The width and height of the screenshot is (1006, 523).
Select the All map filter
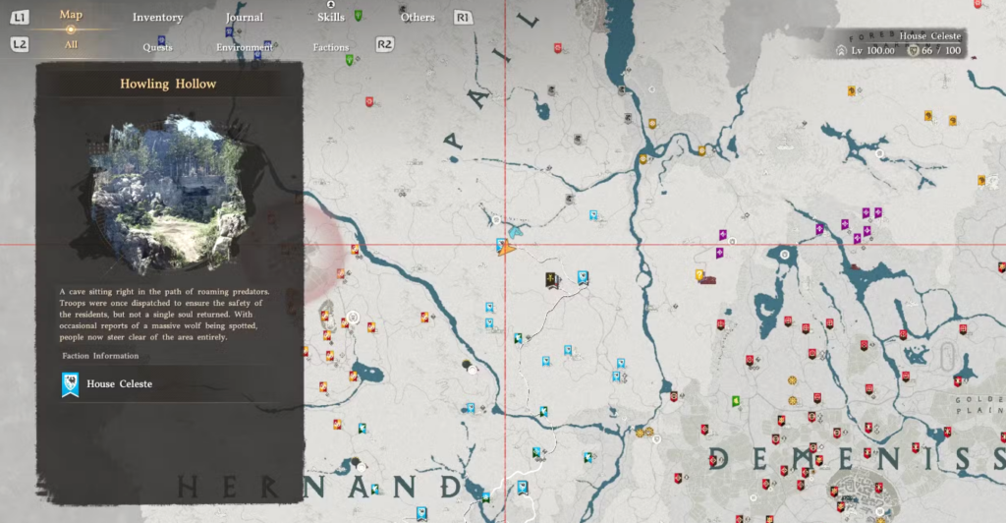click(71, 45)
